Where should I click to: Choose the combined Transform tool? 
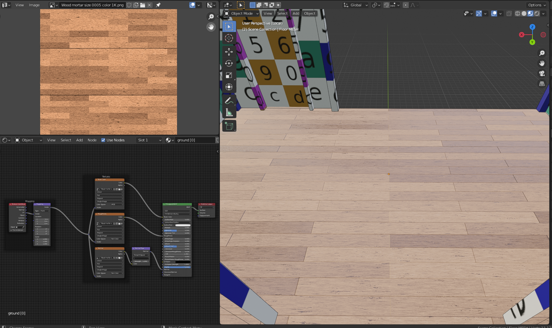point(229,87)
